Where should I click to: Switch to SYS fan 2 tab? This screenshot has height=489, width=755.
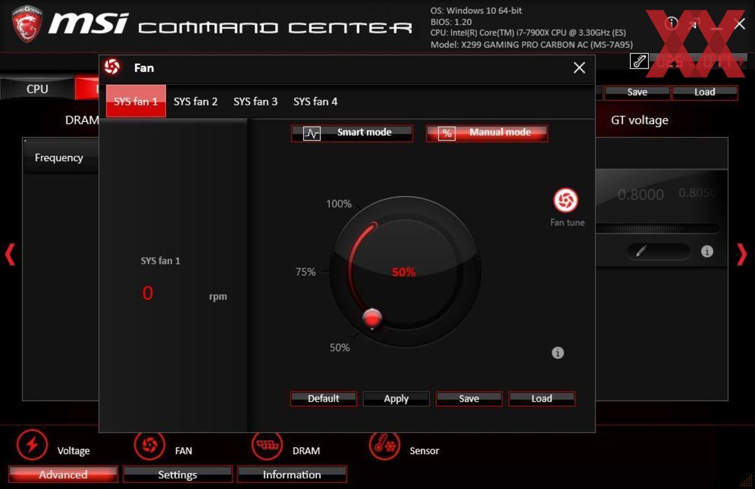click(x=195, y=101)
